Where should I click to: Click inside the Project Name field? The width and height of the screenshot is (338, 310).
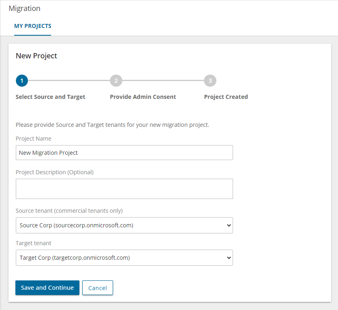click(124, 153)
